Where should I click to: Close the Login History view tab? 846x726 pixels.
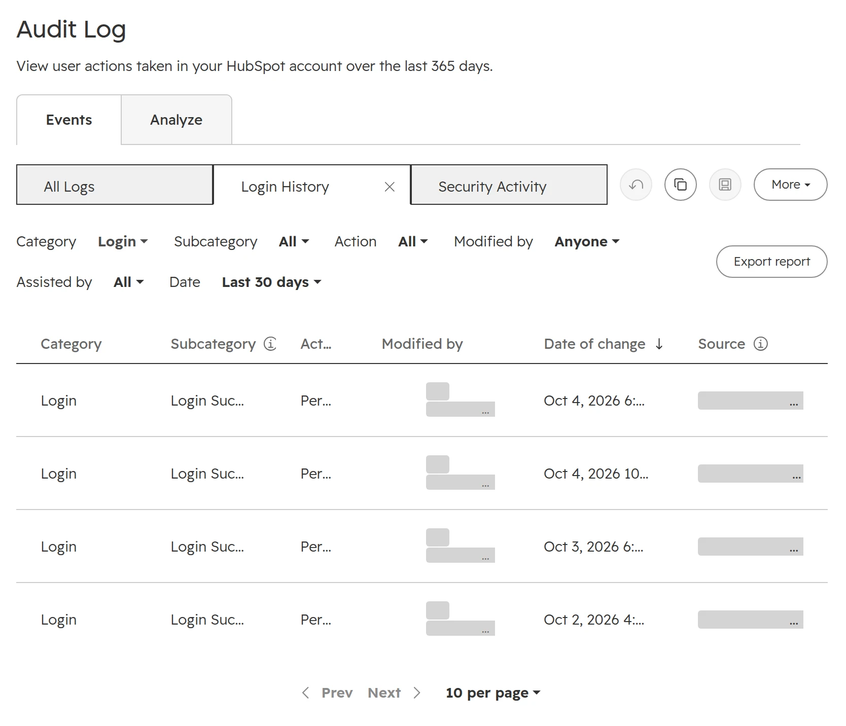point(390,187)
